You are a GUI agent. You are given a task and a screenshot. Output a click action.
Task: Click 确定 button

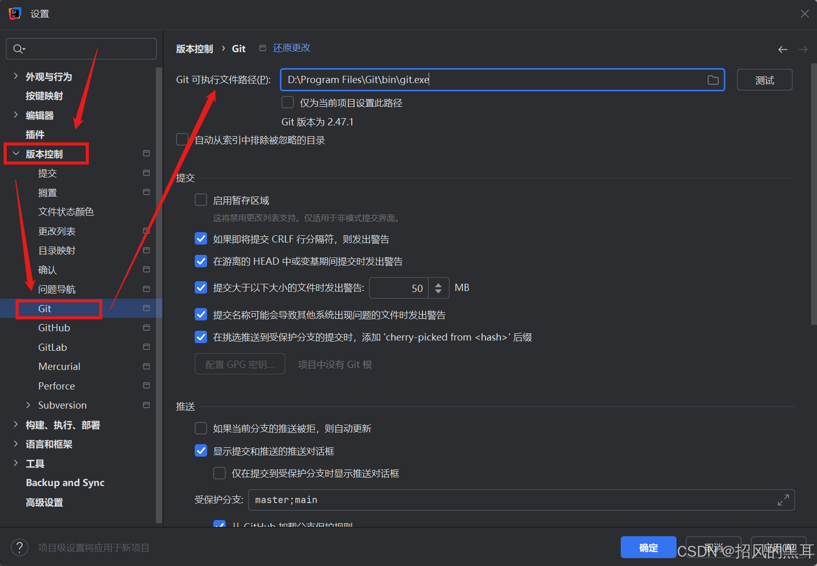648,547
